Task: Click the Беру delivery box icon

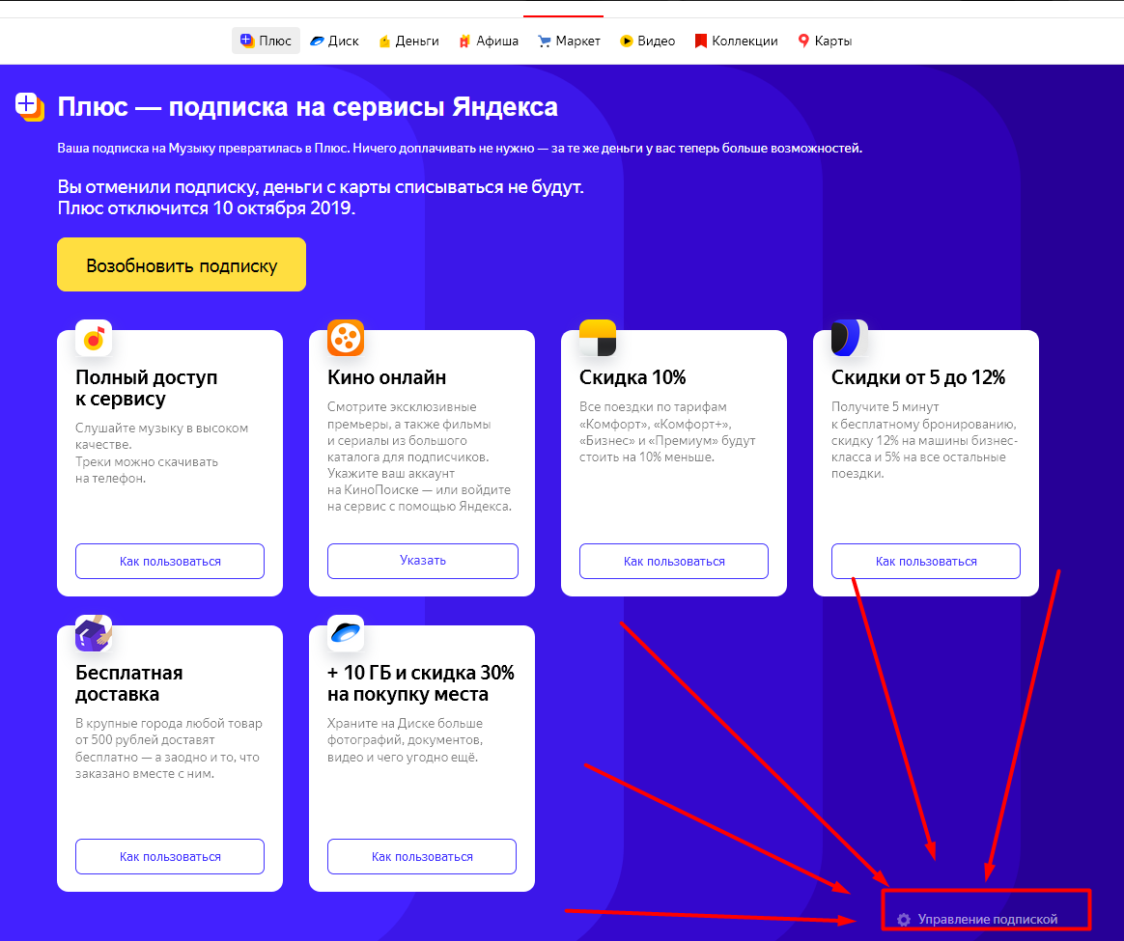Action: pyautogui.click(x=94, y=633)
